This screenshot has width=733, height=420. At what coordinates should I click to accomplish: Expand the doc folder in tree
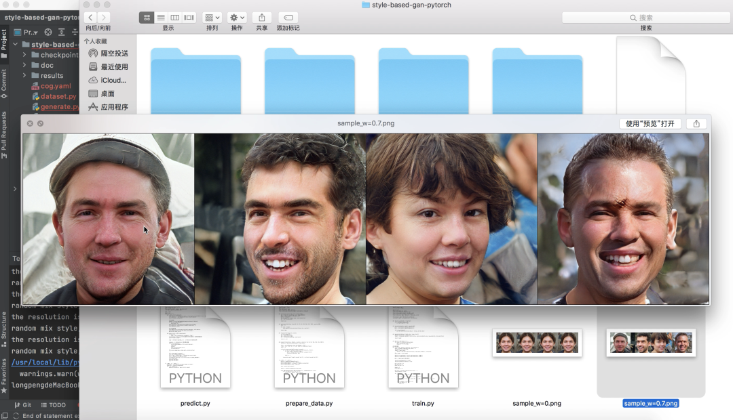point(24,65)
